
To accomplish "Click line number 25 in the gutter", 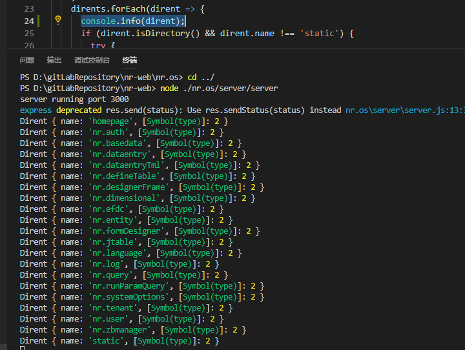I will coord(29,33).
